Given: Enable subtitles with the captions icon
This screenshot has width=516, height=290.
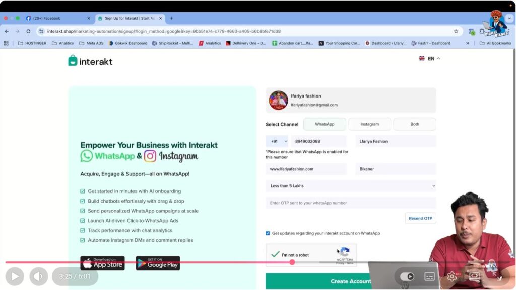Looking at the screenshot, I should (x=429, y=276).
